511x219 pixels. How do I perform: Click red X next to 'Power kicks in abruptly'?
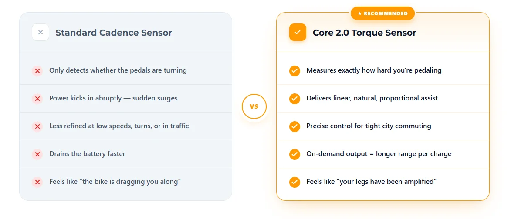[x=37, y=99]
